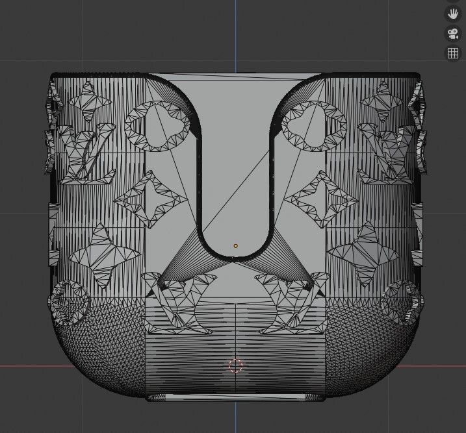Click the object origin point dot
Viewport: 466px width, 433px height.
pos(236,246)
